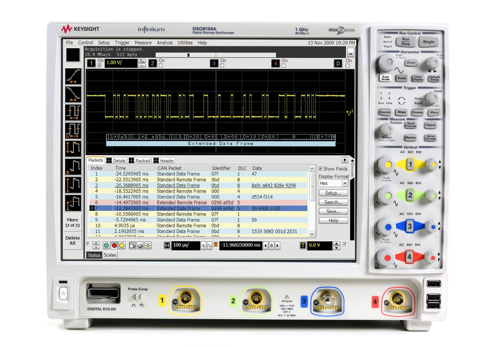
Task: Click the orange delay reference marker icon
Action: 216,245
